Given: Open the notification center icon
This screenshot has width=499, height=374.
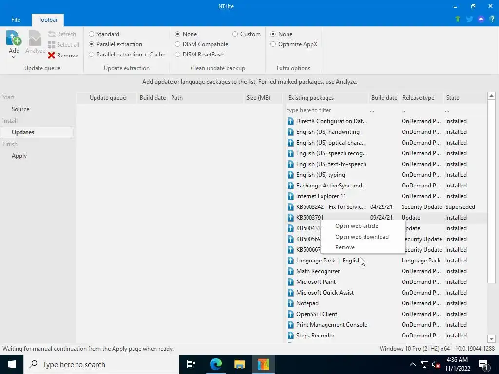Looking at the screenshot, I should 483,364.
